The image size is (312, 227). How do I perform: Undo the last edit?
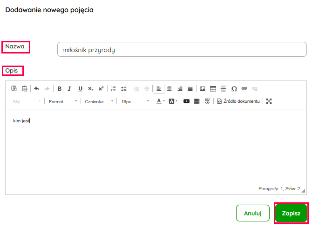point(37,88)
